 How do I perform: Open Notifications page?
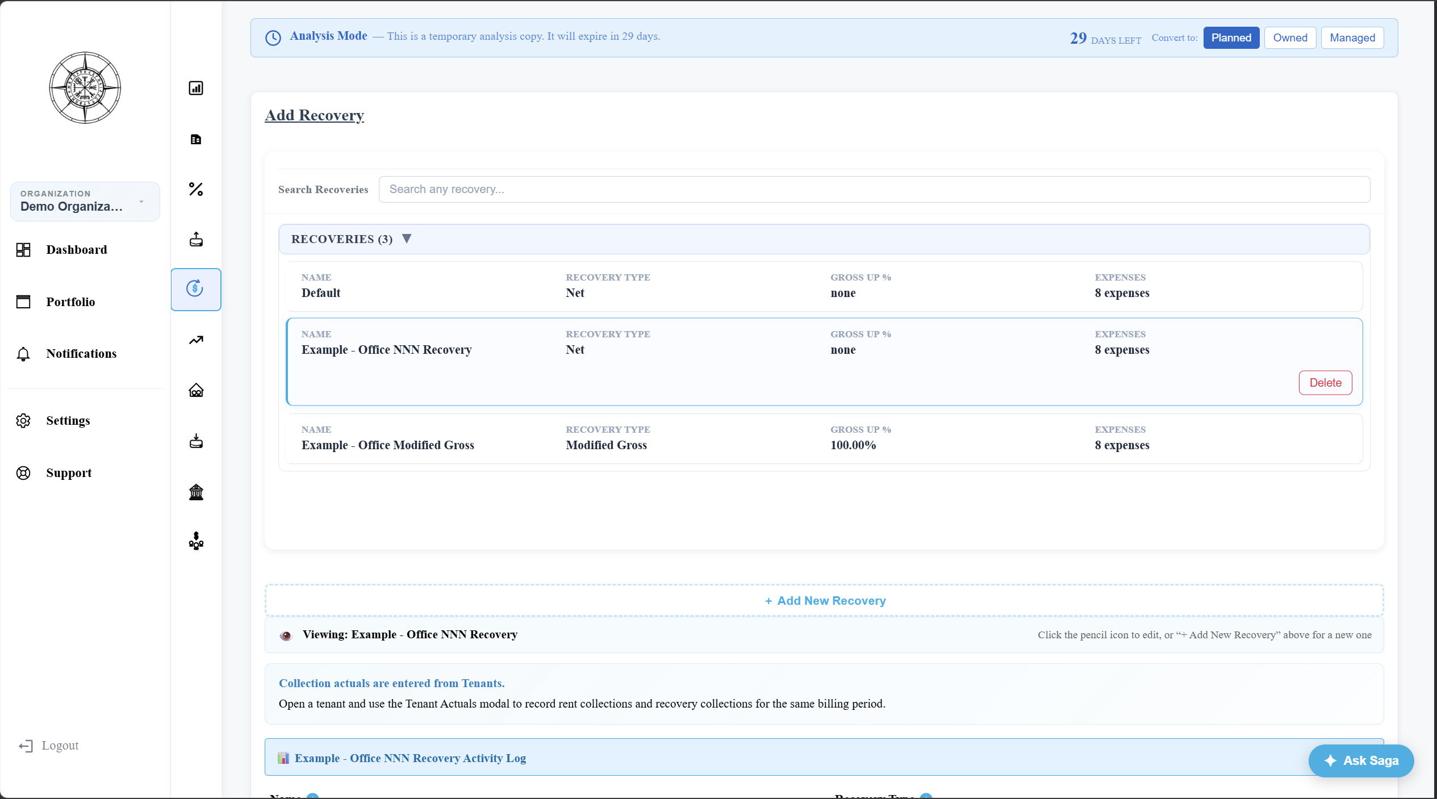82,354
